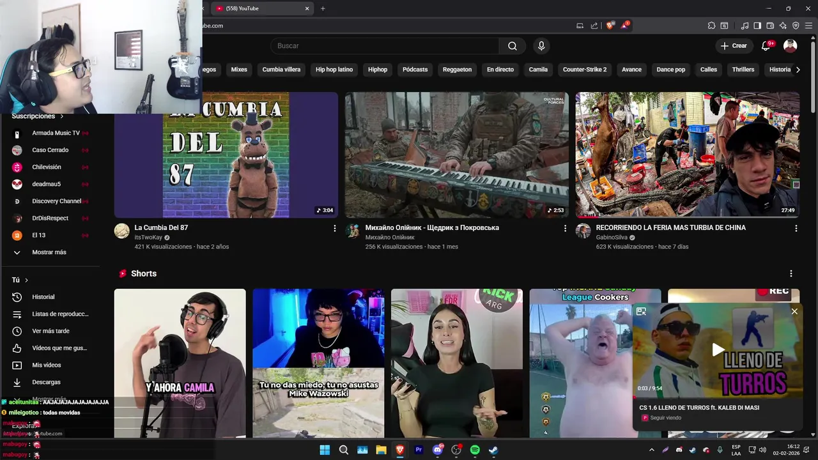Viewport: 818px width, 460px height.
Task: Open GabinoSilva channel link
Action: 612,238
